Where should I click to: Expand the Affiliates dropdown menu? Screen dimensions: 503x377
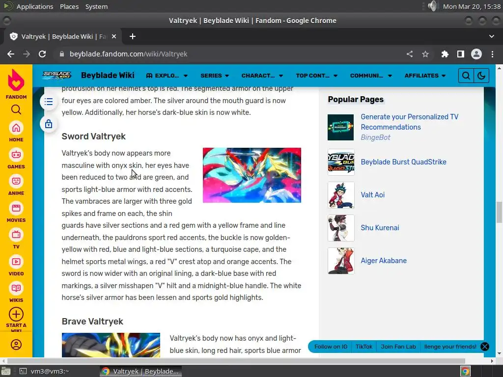425,76
